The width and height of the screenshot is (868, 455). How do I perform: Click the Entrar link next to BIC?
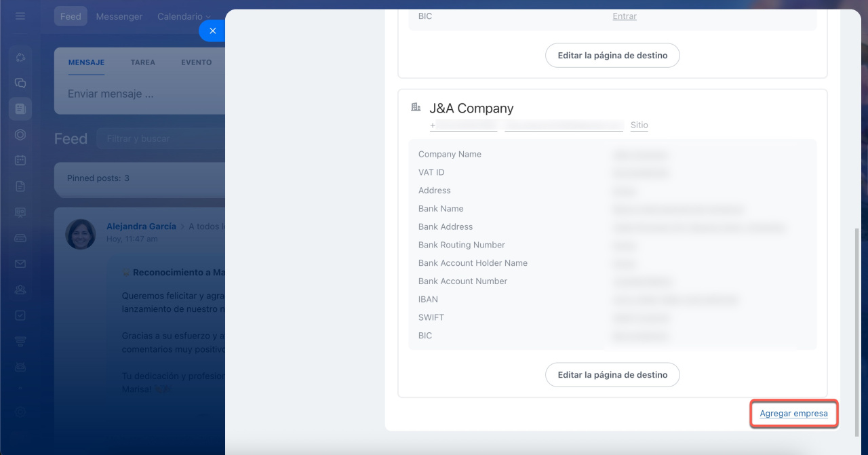coord(625,16)
